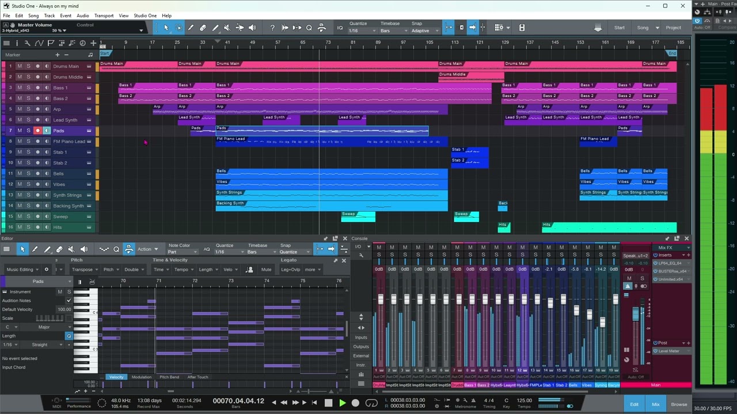737x414 pixels.
Task: Select the Listen speaker tool in main toolbar
Action: 252,28
